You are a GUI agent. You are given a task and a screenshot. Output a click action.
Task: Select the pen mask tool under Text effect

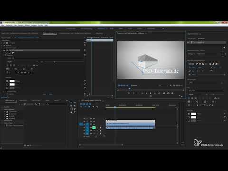click(13, 53)
